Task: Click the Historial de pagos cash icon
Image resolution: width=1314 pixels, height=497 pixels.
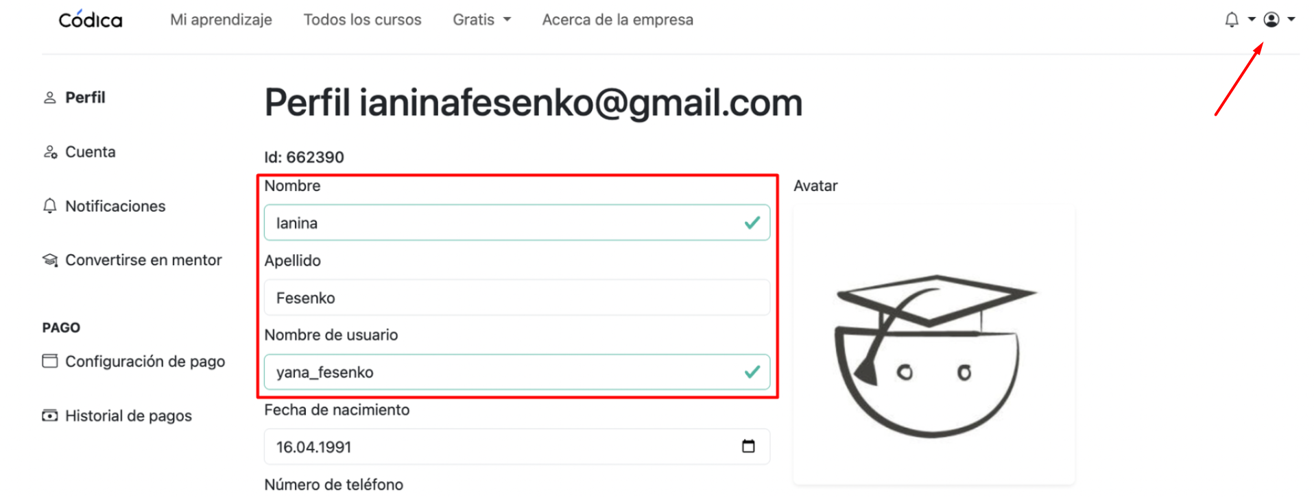Action: [50, 416]
